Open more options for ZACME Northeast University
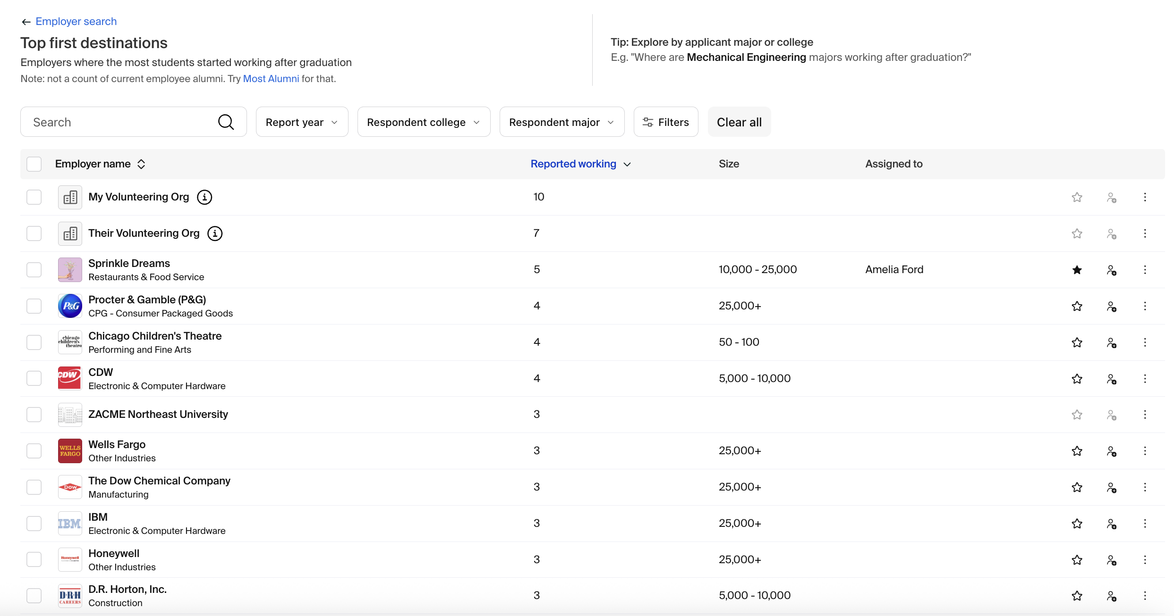Screen dimensions: 1174x616 (x=1145, y=415)
